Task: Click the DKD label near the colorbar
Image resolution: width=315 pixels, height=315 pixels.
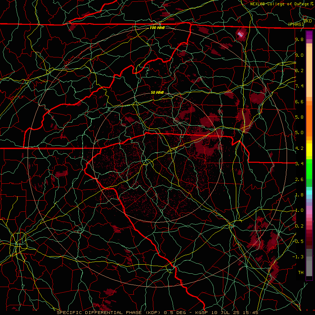Action: (x=308, y=21)
